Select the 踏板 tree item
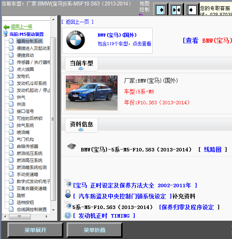This screenshot has height=239, width=232. 21,195
